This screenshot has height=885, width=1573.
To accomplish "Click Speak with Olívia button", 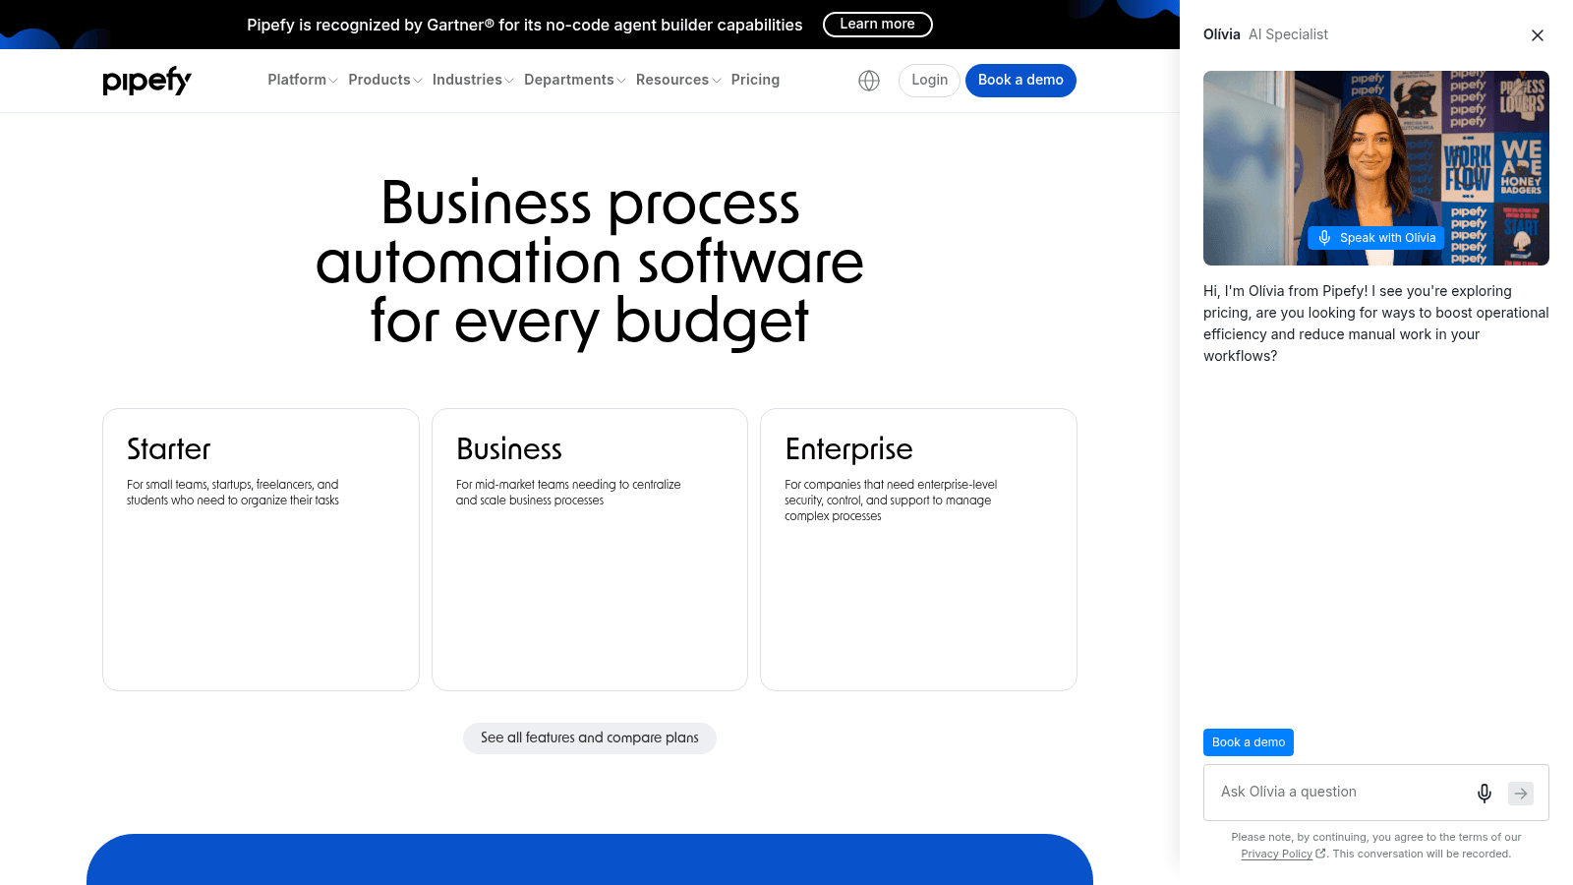I will (1376, 238).
